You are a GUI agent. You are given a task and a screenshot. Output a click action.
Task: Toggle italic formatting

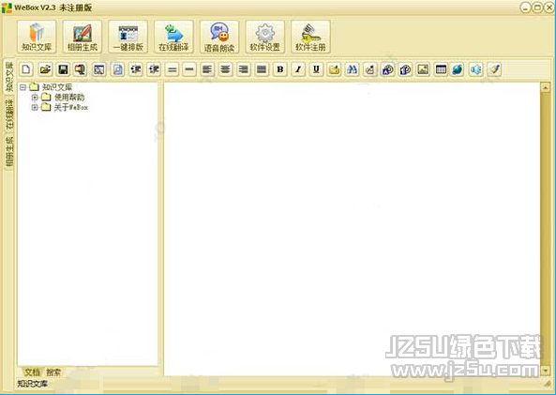point(298,69)
